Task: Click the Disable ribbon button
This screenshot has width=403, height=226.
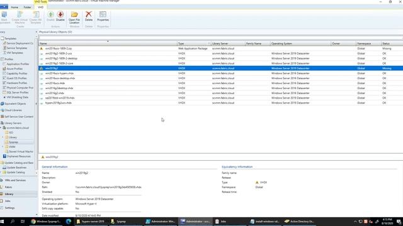Action: [x=60, y=16]
